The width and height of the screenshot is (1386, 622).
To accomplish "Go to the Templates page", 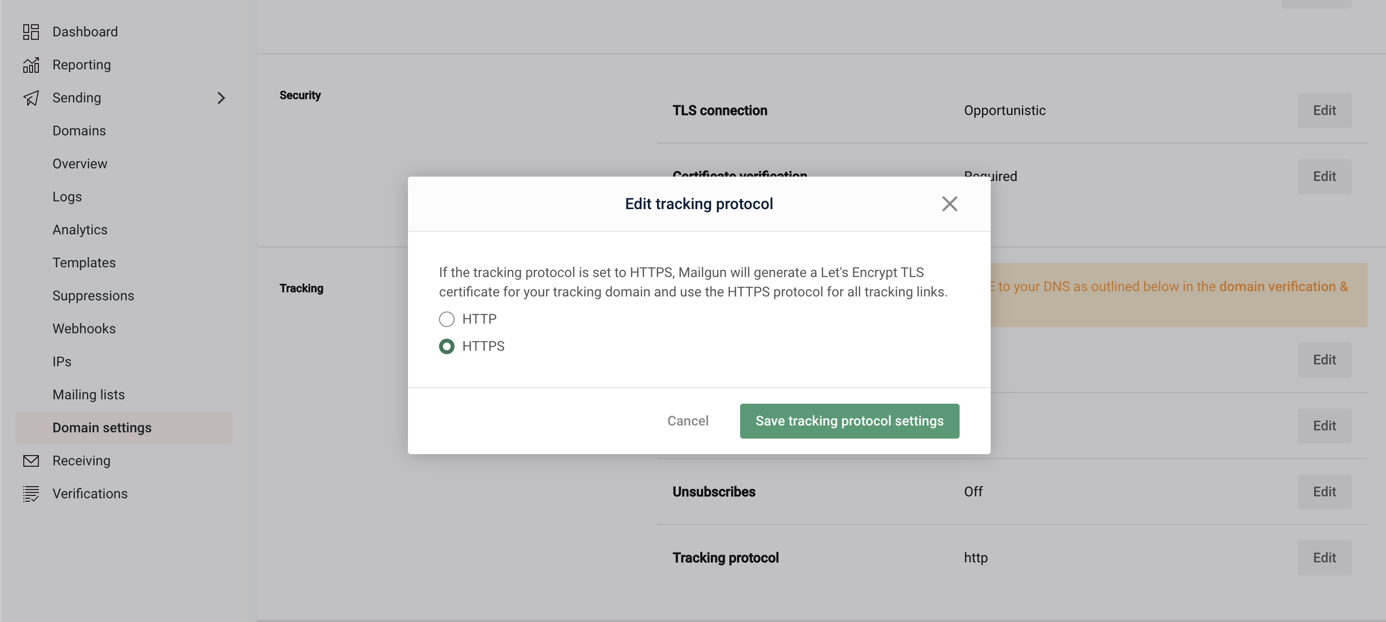I will [84, 262].
